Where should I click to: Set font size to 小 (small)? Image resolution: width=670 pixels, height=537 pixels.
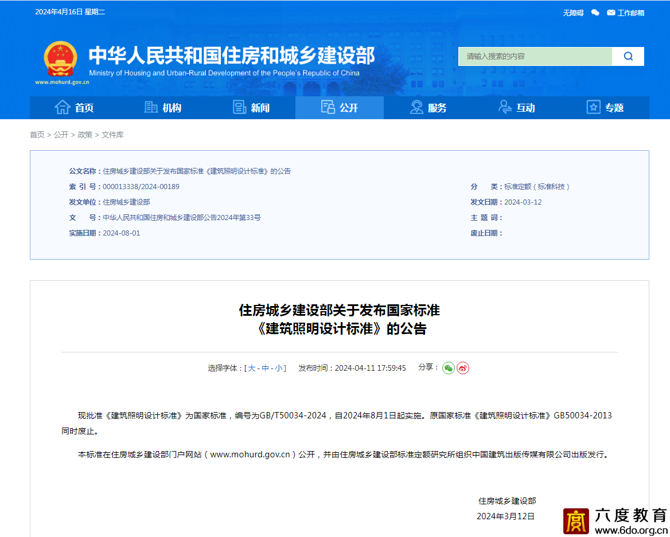(278, 368)
